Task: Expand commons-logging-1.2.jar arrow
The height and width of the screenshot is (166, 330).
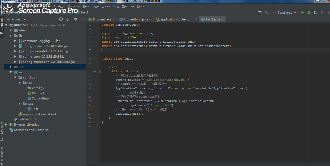Action: [x=15, y=41]
